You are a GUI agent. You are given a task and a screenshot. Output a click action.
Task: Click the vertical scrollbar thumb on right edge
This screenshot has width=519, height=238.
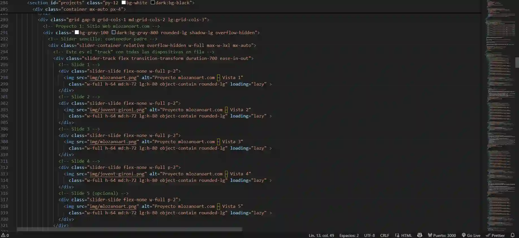point(517,62)
